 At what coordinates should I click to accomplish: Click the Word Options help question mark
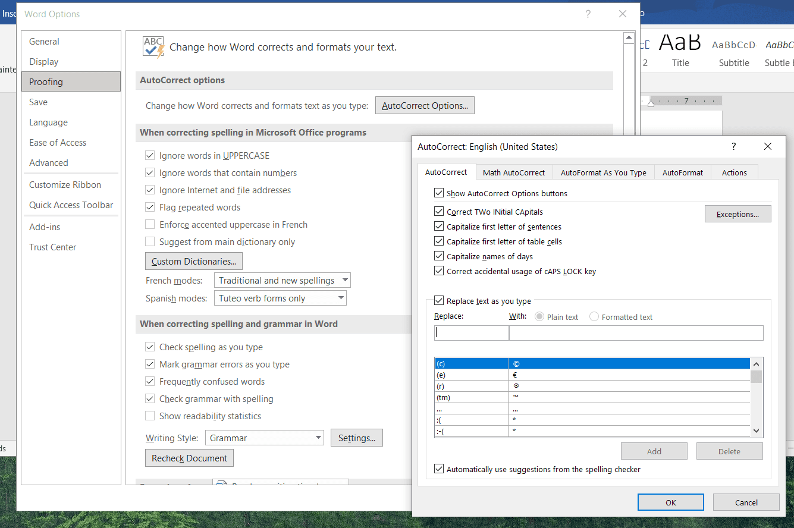588,14
